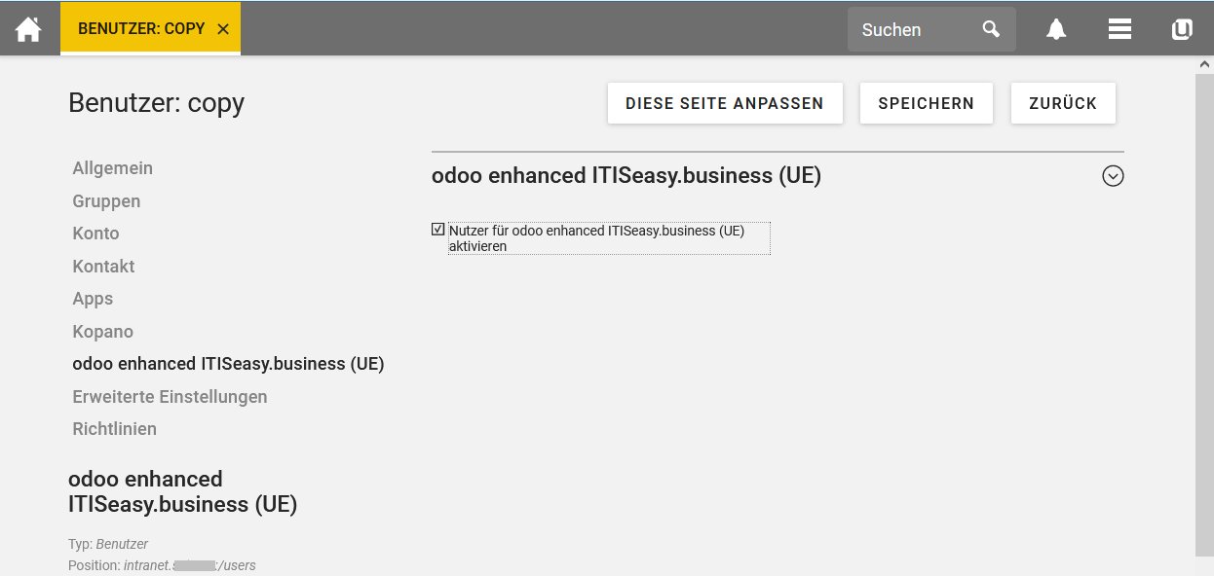This screenshot has height=576, width=1214.
Task: Open the Kopano section
Action: 102,332
